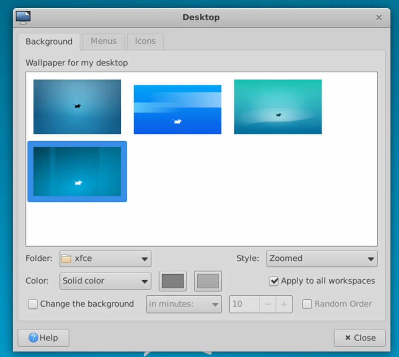Click the Help button
Image resolution: width=399 pixels, height=357 pixels.
tap(43, 338)
